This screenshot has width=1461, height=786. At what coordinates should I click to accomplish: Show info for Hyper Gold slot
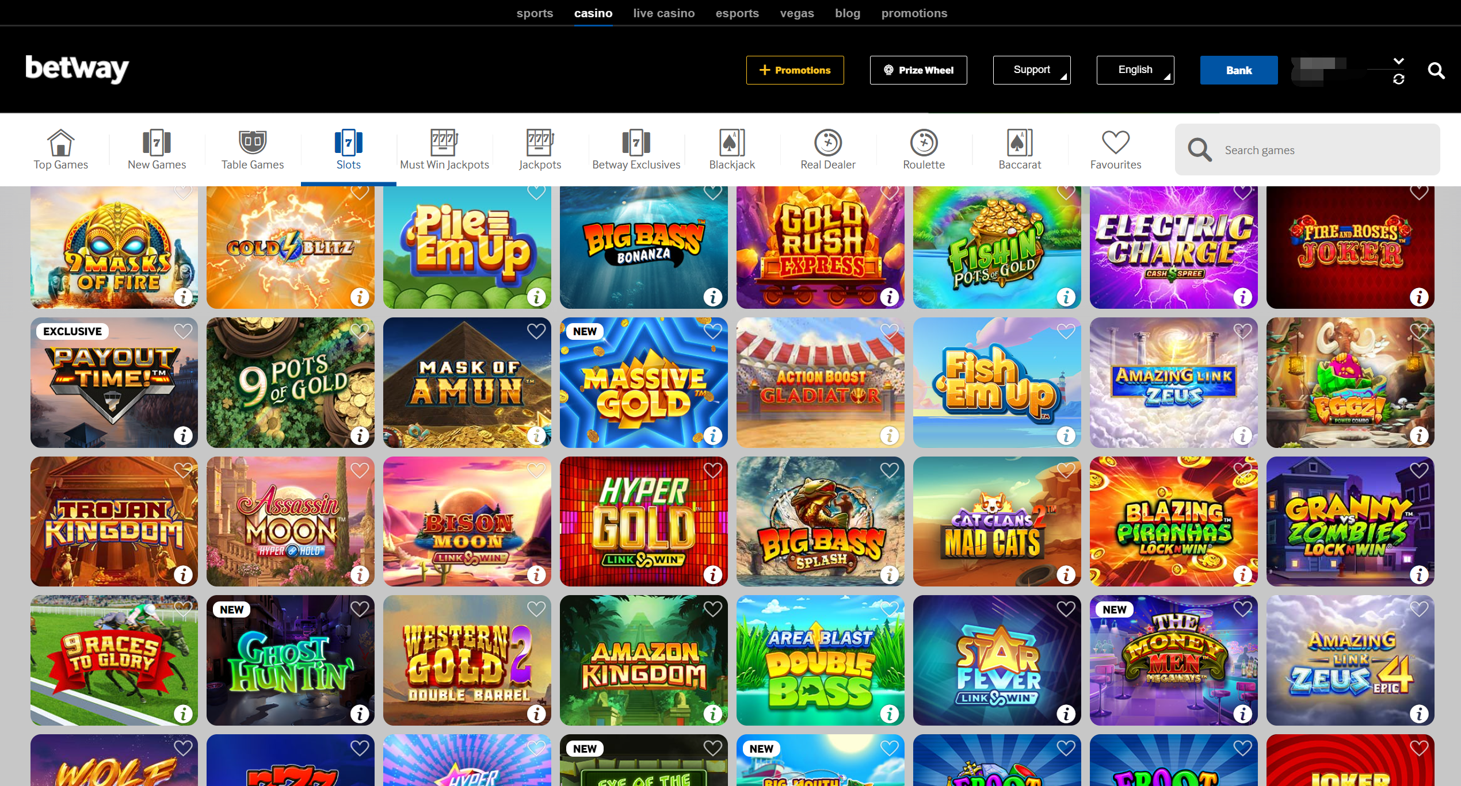(712, 574)
